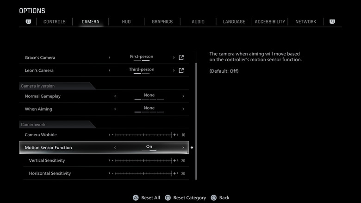The height and width of the screenshot is (203, 361).
Task: Click Vertical Sensitivity slider track
Action: pyautogui.click(x=143, y=160)
